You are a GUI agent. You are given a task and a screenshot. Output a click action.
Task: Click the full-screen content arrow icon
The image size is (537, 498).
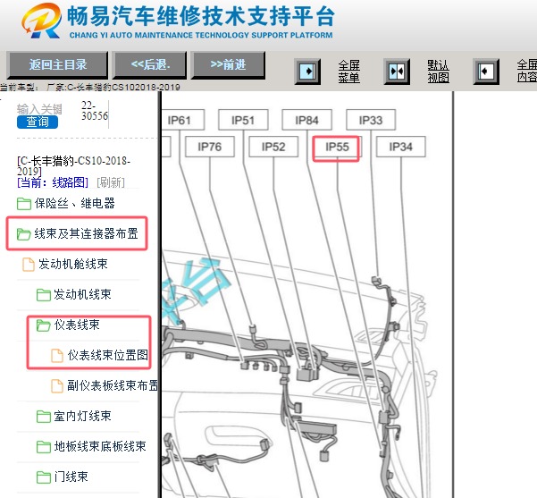[486, 72]
